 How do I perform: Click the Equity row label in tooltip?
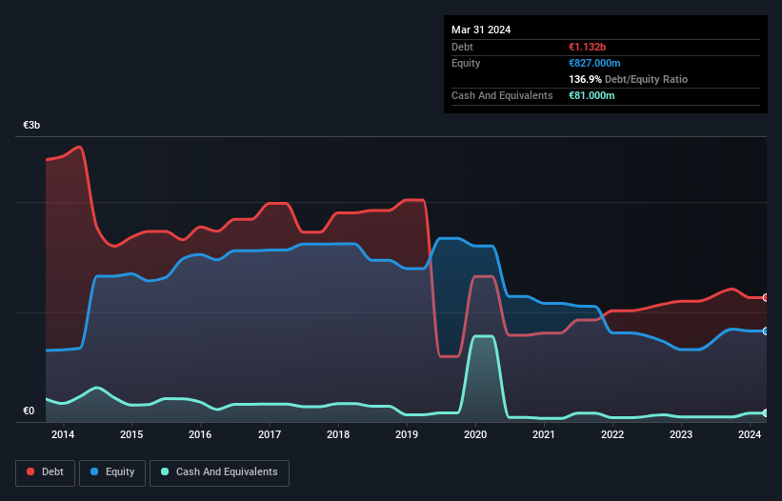click(x=466, y=63)
